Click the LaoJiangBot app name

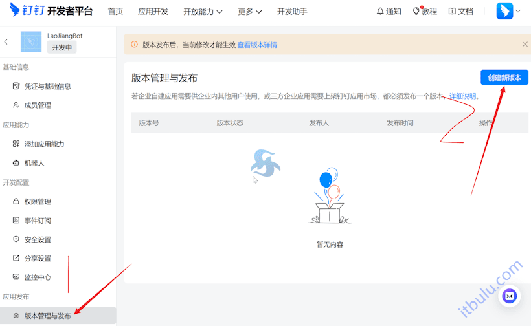(x=65, y=36)
